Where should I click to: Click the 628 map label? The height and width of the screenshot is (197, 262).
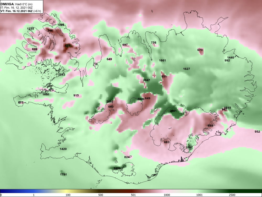coord(35,49)
